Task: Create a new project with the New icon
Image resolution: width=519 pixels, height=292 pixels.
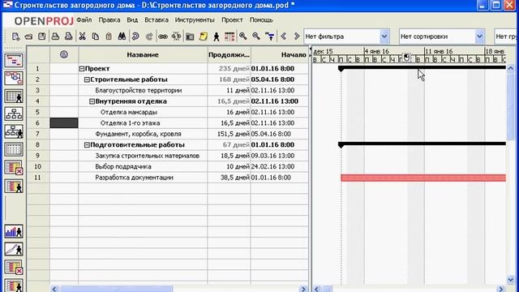Action: pyautogui.click(x=15, y=36)
